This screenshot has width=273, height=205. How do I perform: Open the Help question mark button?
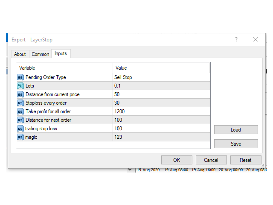click(x=236, y=39)
